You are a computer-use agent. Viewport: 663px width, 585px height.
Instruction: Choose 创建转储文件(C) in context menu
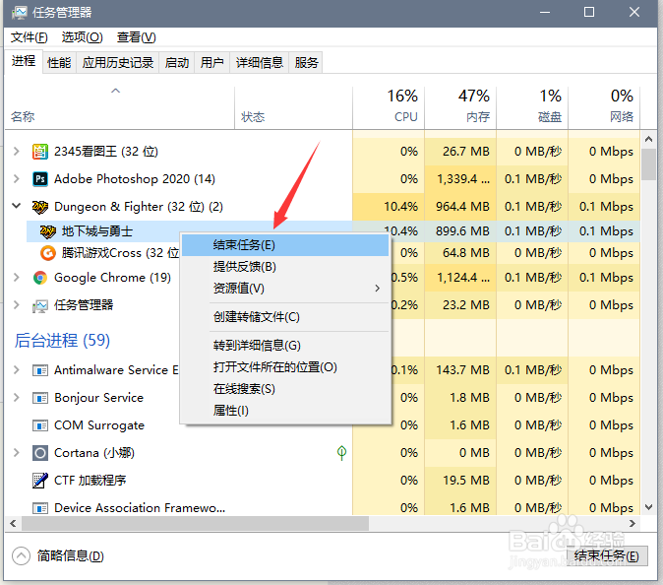coord(285,317)
